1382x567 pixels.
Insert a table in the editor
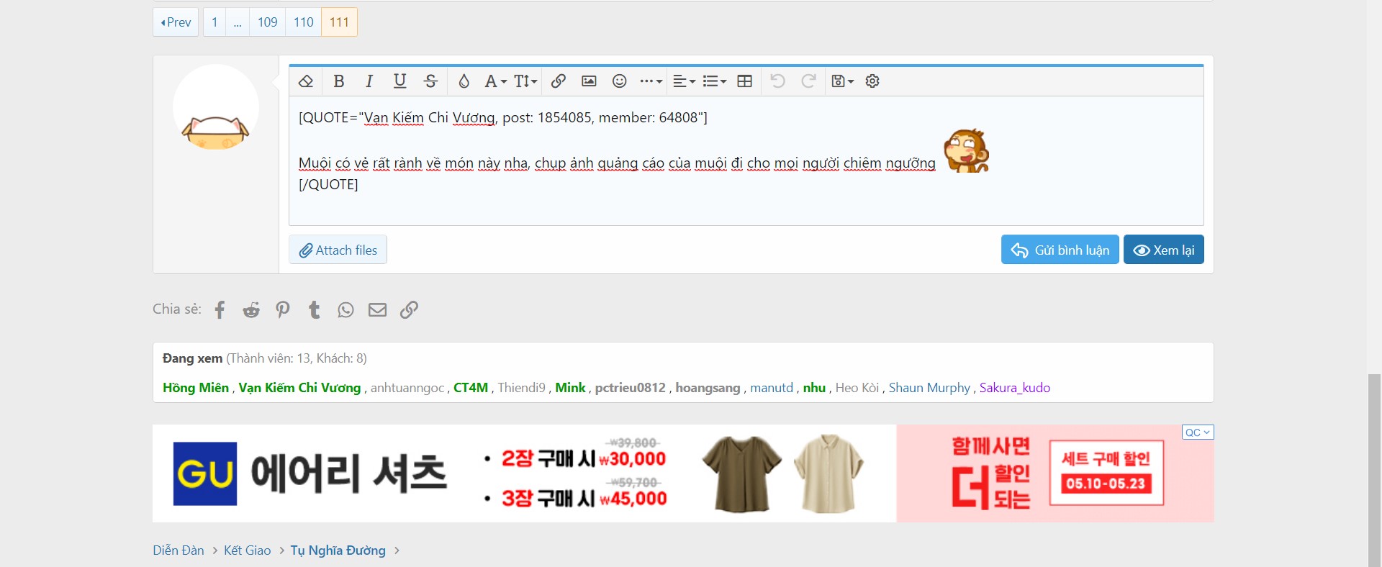coord(745,81)
